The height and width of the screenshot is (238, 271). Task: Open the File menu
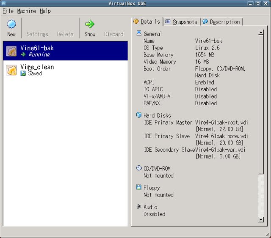tap(8, 11)
